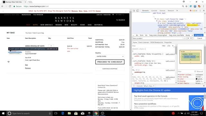The image size is (206, 116).
Task: Show more DevTools tabs chevron
Action: tap(177, 11)
